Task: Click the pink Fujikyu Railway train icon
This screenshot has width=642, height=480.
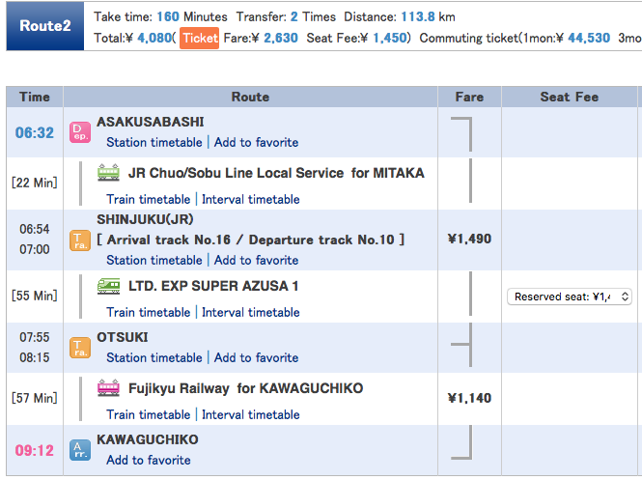Action: tap(109, 388)
